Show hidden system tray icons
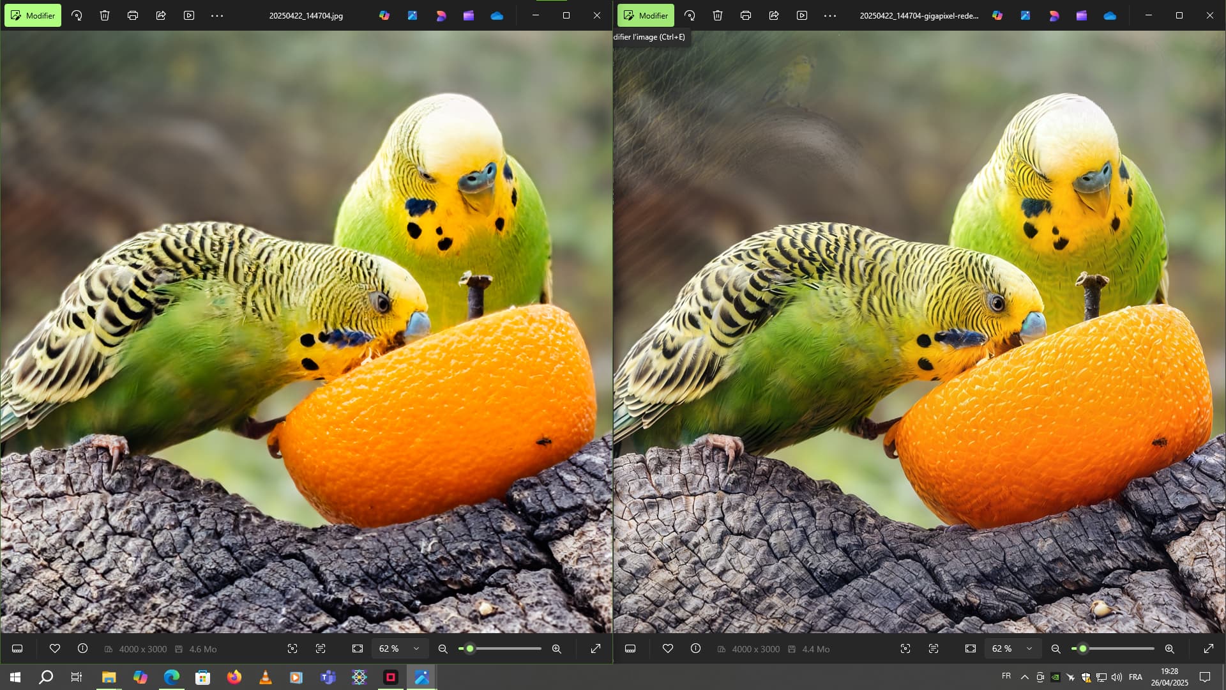 [x=1024, y=677]
